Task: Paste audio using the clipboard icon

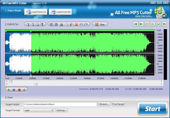Action: coord(71,25)
